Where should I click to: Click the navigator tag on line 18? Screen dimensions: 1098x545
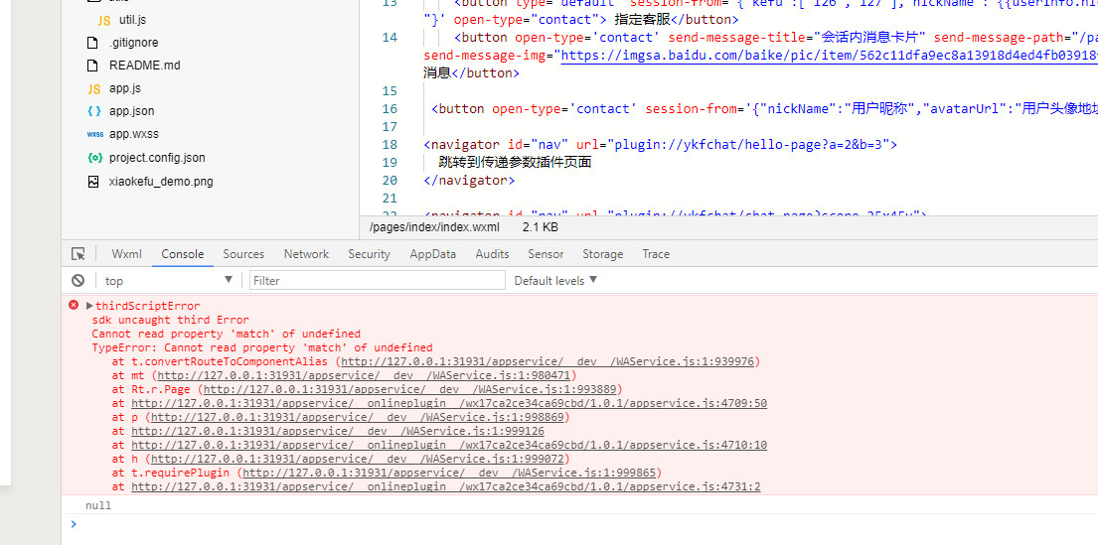(661, 145)
